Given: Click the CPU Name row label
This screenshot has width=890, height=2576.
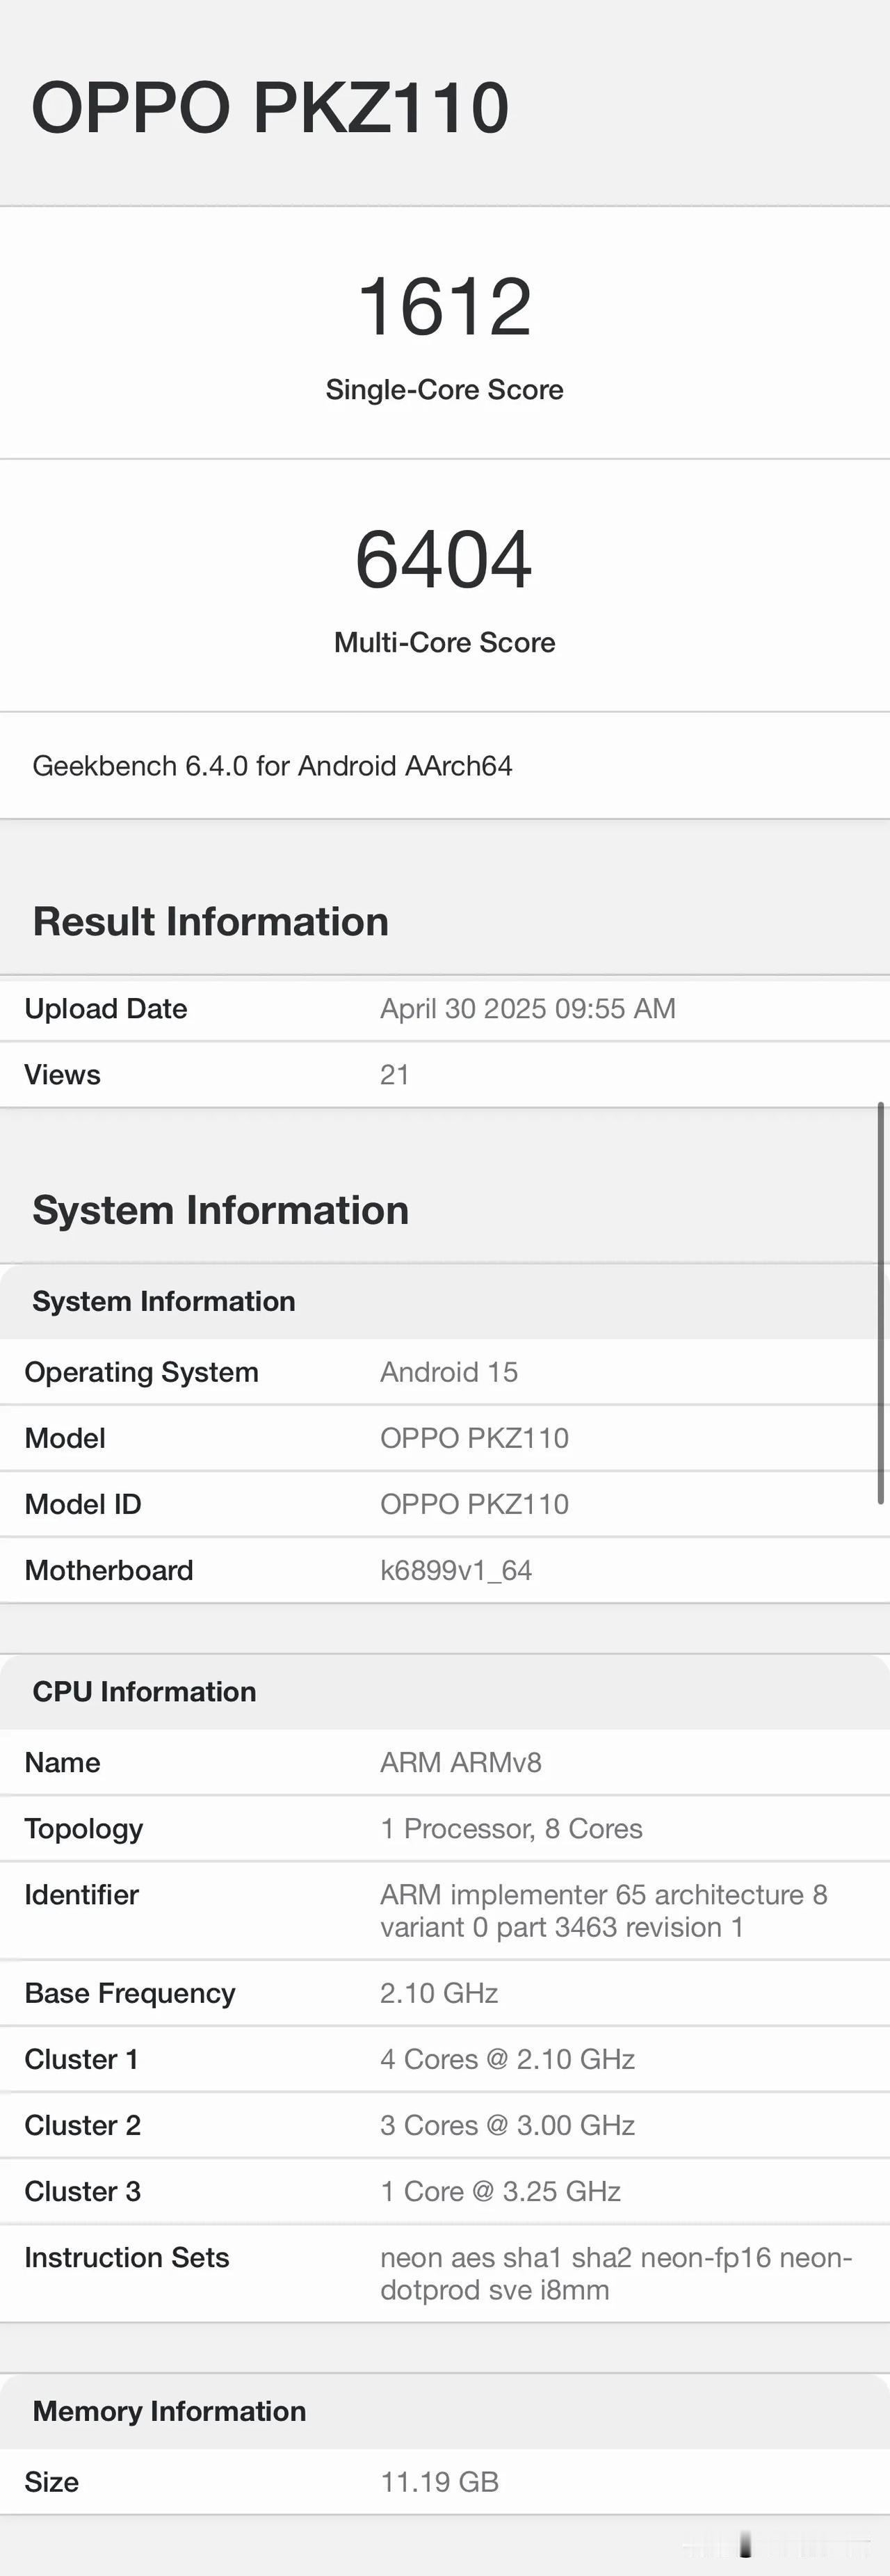Looking at the screenshot, I should [62, 1763].
